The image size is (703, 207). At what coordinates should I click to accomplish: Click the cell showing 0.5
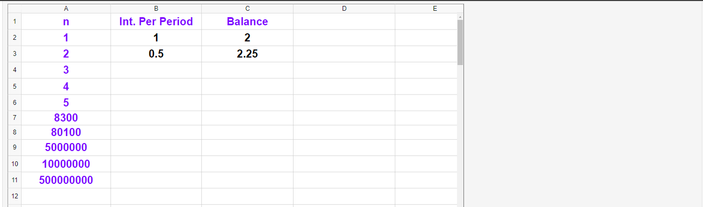[156, 54]
